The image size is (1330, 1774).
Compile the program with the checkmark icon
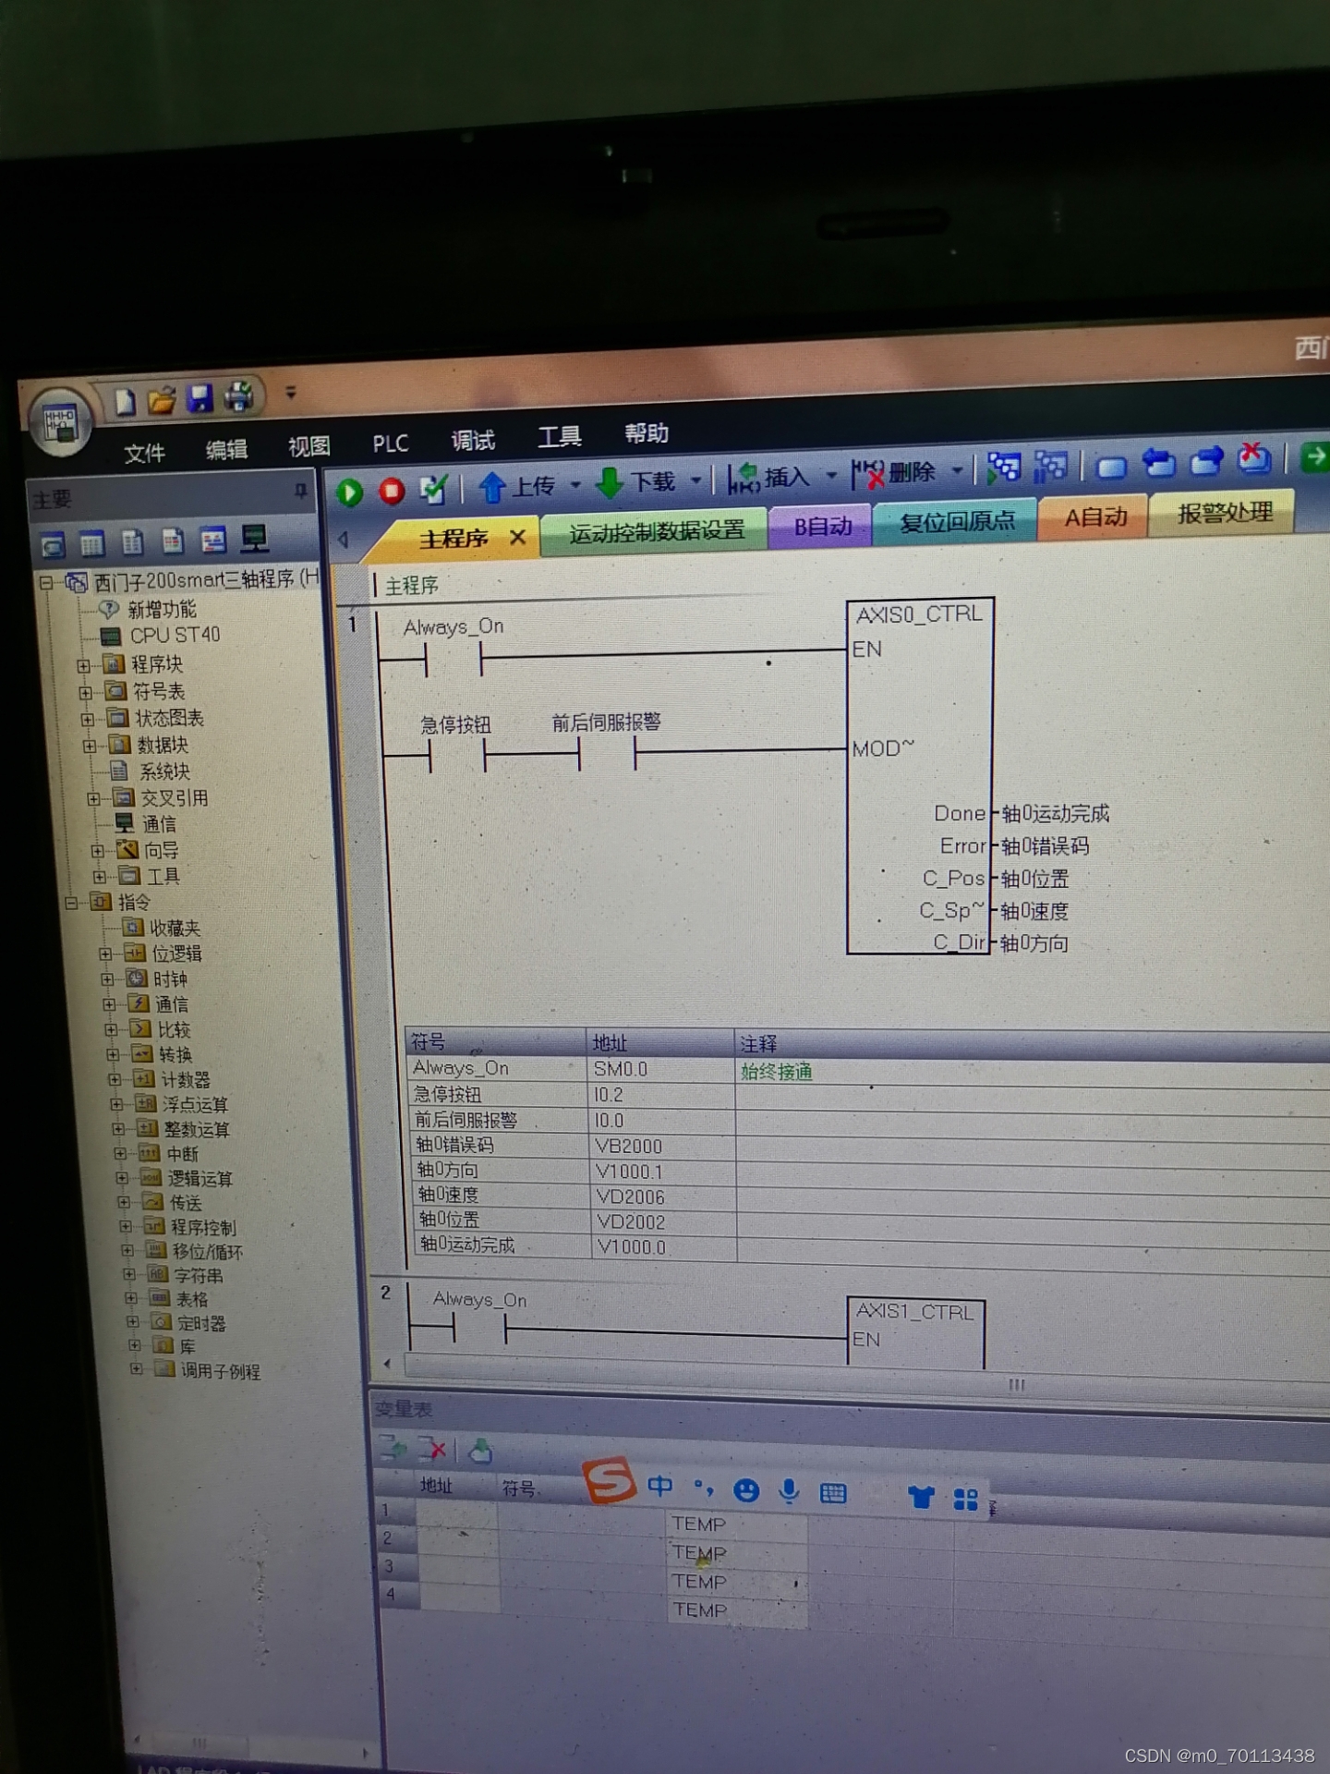coord(433,489)
